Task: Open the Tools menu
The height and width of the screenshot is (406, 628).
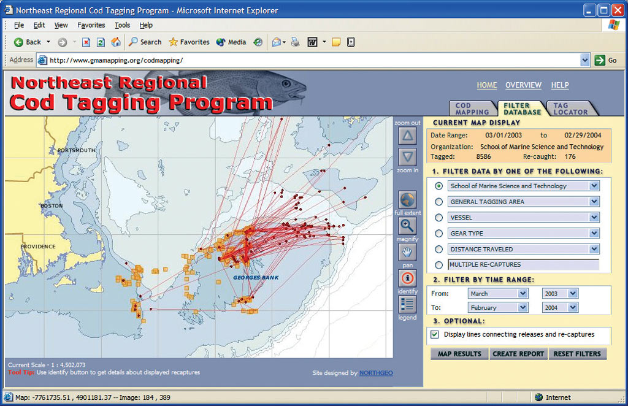Action: (122, 25)
